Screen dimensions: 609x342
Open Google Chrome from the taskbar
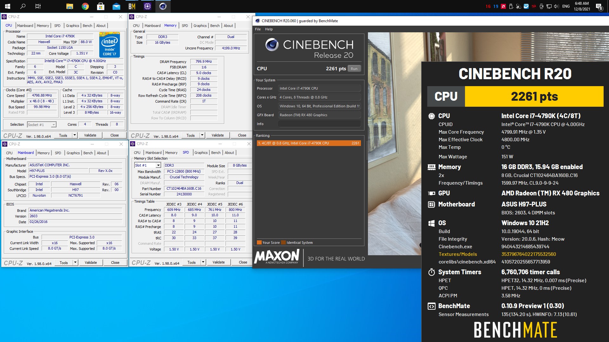point(85,6)
